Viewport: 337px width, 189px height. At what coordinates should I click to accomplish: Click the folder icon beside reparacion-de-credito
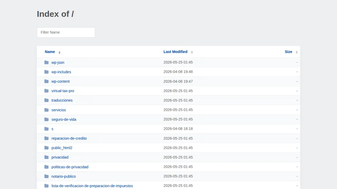point(47,138)
